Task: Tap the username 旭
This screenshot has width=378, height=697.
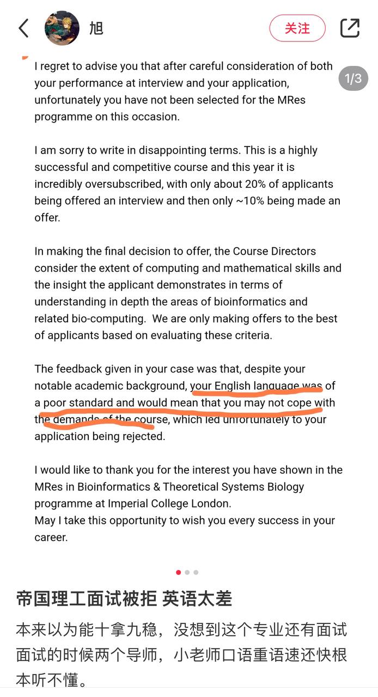Action: 96,28
